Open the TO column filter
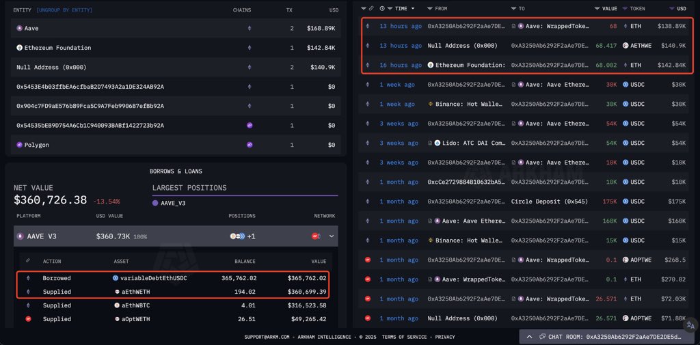The height and width of the screenshot is (345, 700). click(x=514, y=8)
